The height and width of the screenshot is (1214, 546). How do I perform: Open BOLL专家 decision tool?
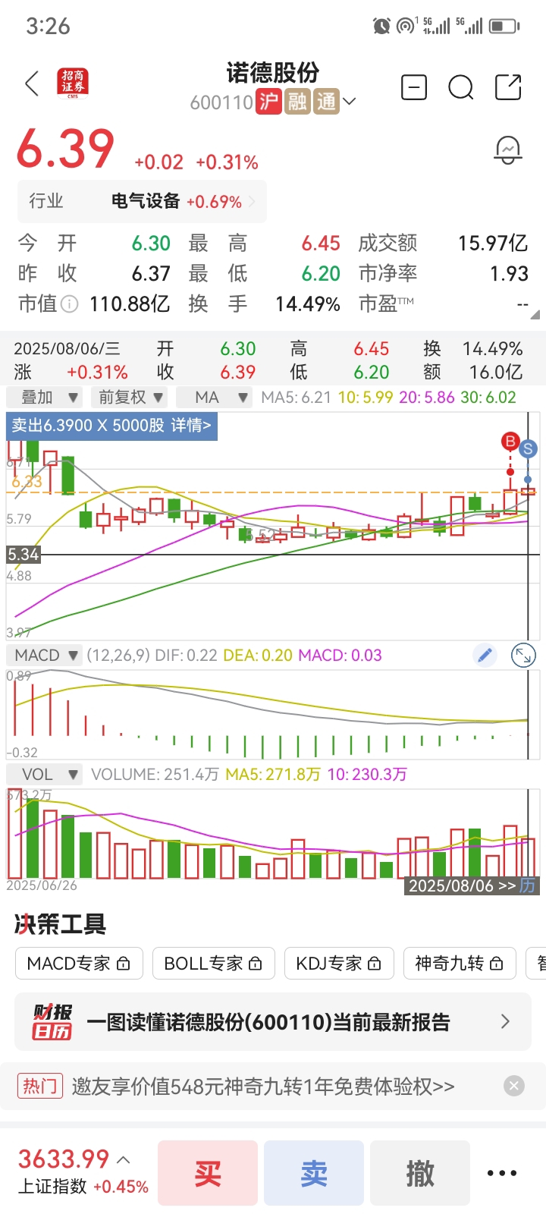tap(213, 964)
